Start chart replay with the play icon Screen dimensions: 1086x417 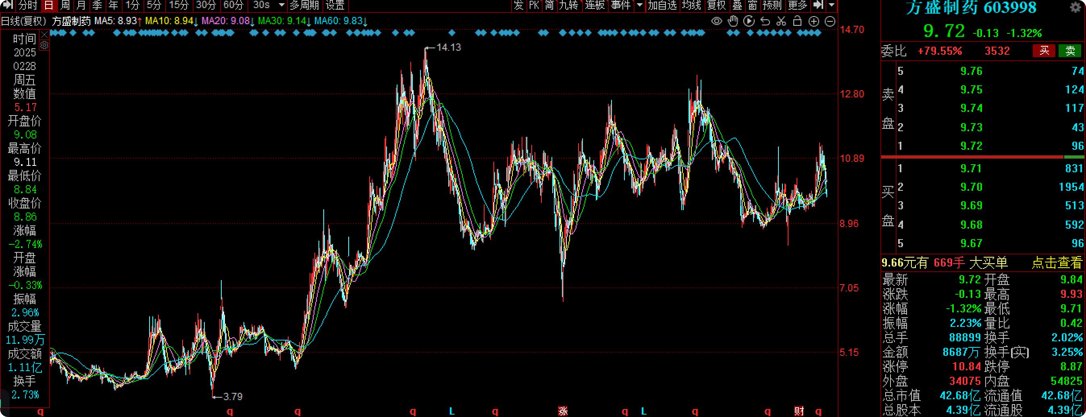(749, 21)
